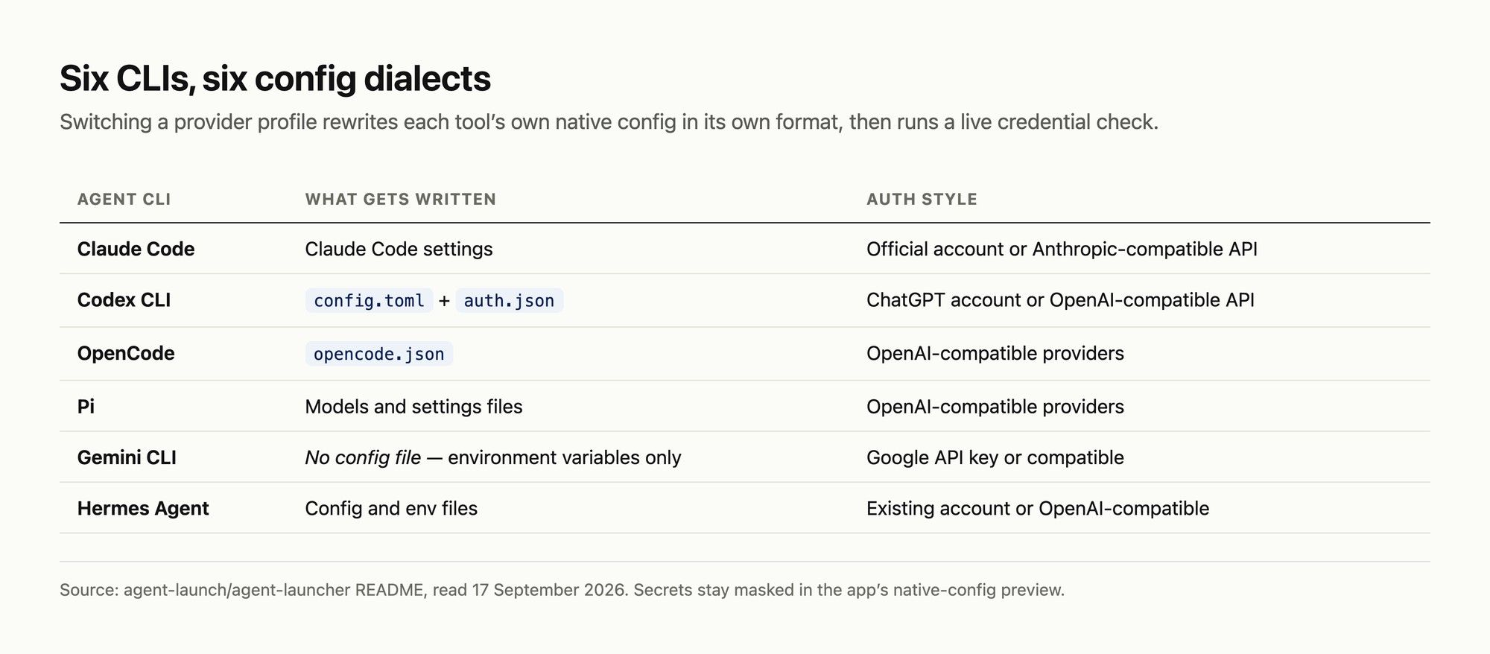
Task: Click the "AGENT CLI" column header
Action: pyautogui.click(x=124, y=200)
